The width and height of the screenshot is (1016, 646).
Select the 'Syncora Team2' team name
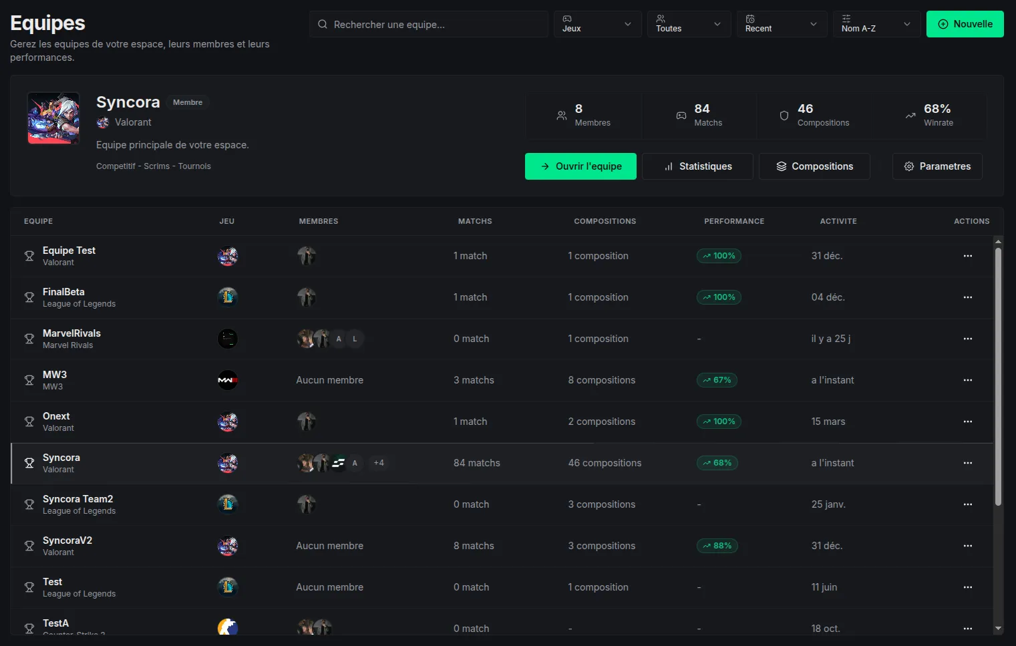click(x=77, y=499)
